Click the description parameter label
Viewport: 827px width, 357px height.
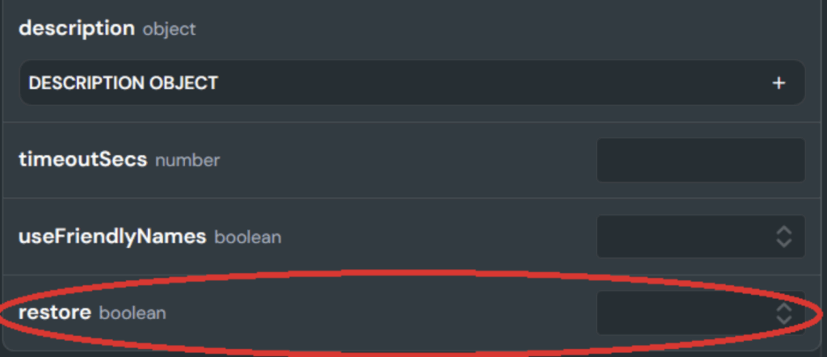(x=77, y=28)
